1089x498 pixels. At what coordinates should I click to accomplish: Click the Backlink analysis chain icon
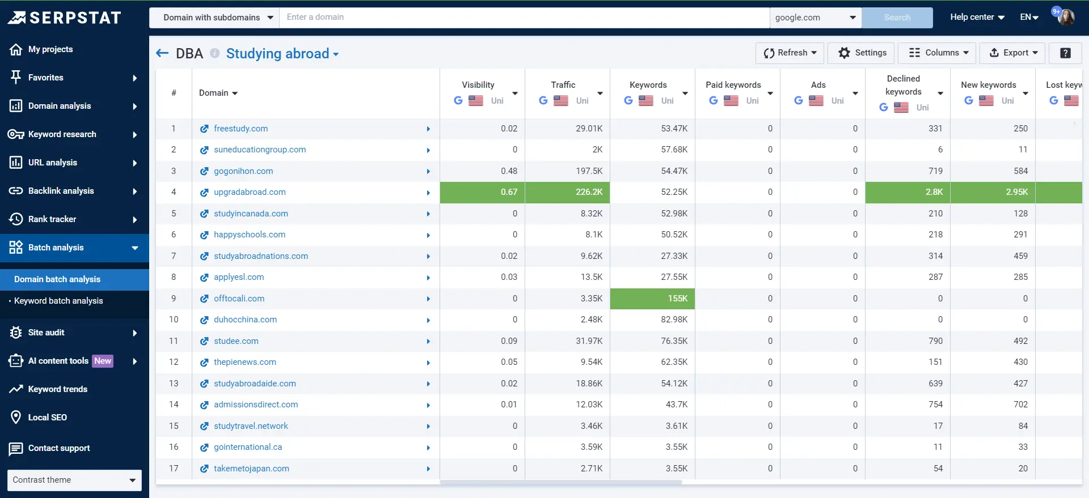point(16,191)
